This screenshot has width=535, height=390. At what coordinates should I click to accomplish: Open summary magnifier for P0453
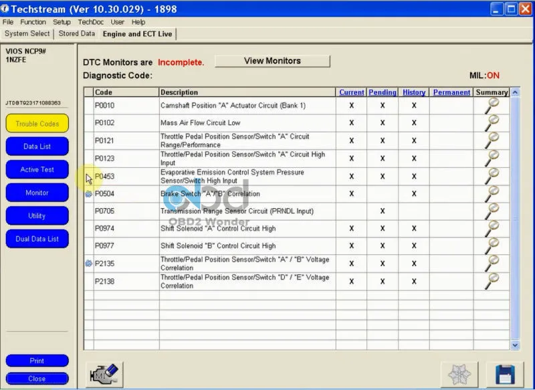pos(492,176)
